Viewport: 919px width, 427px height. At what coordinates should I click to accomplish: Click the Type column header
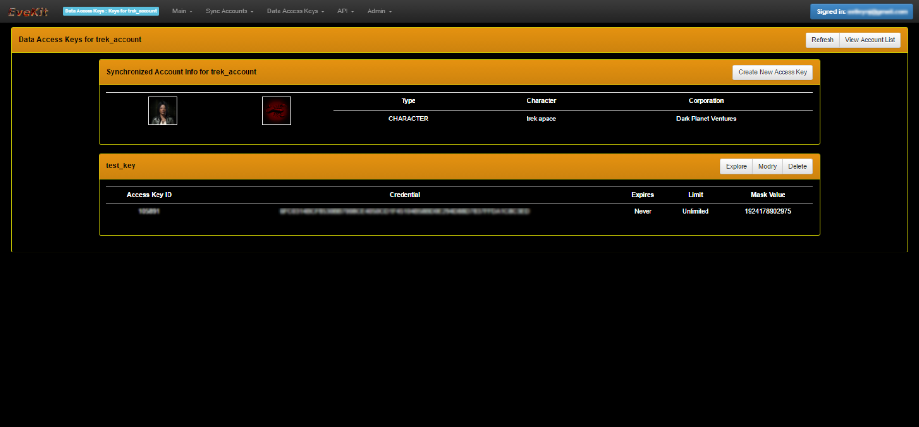pos(408,101)
